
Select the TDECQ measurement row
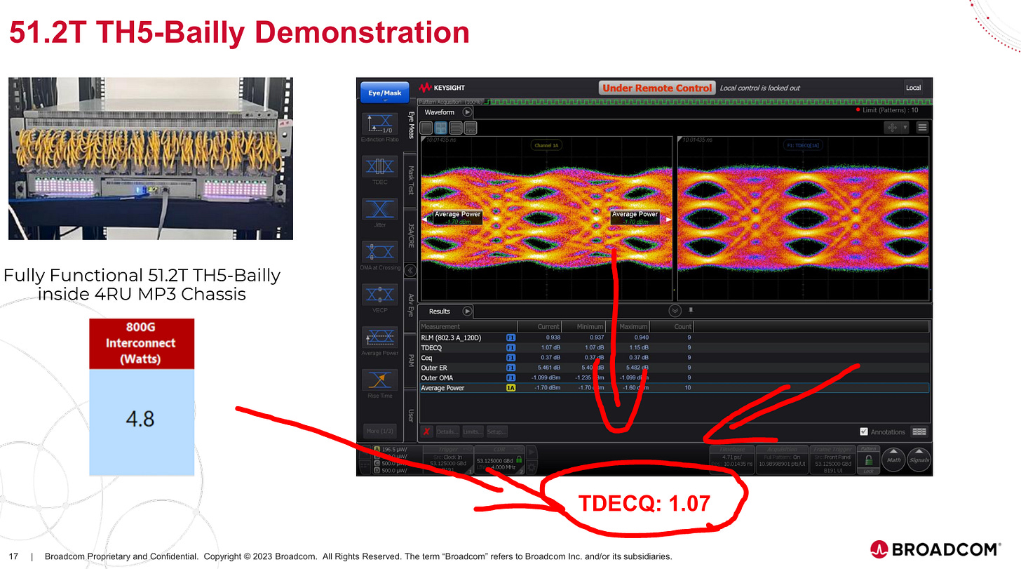[675, 347]
